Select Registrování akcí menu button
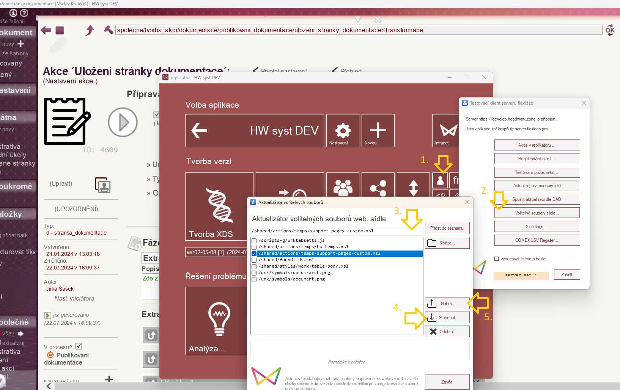This screenshot has width=620, height=390. [x=537, y=159]
